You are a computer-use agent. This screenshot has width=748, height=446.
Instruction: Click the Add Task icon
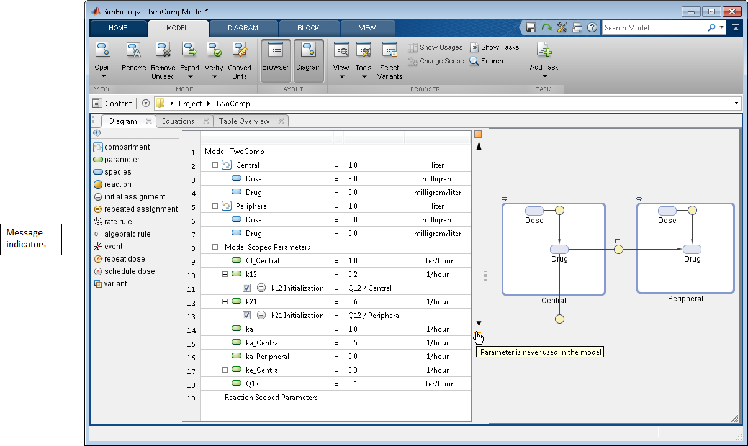point(544,50)
